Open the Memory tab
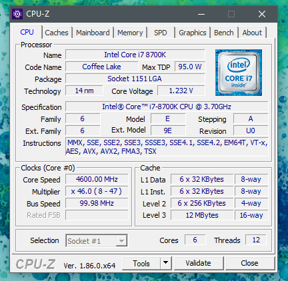Image resolution: width=288 pixels, height=281 pixels. pos(130,33)
